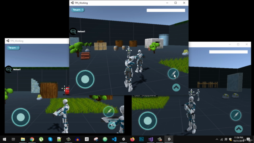Tap the bullet fire button in center window
Image resolution: width=254 pixels, height=143 pixels.
(x=173, y=74)
